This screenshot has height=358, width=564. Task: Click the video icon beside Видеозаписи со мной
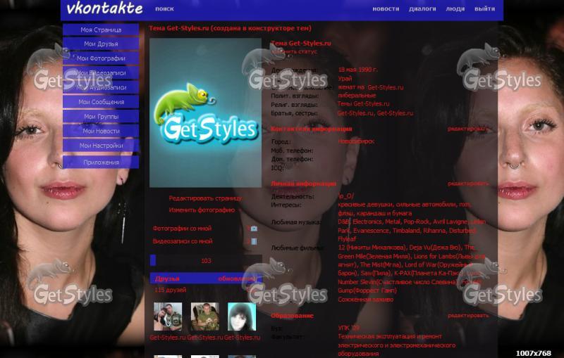pyautogui.click(x=254, y=241)
